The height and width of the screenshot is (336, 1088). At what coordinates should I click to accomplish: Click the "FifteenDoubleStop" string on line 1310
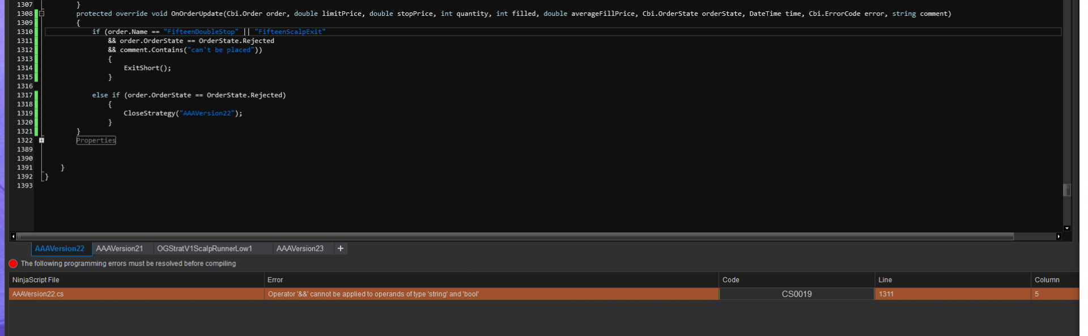tap(201, 32)
